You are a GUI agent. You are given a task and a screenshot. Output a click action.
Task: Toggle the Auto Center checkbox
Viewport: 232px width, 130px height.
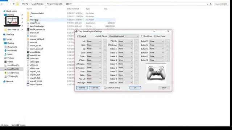click(155, 36)
